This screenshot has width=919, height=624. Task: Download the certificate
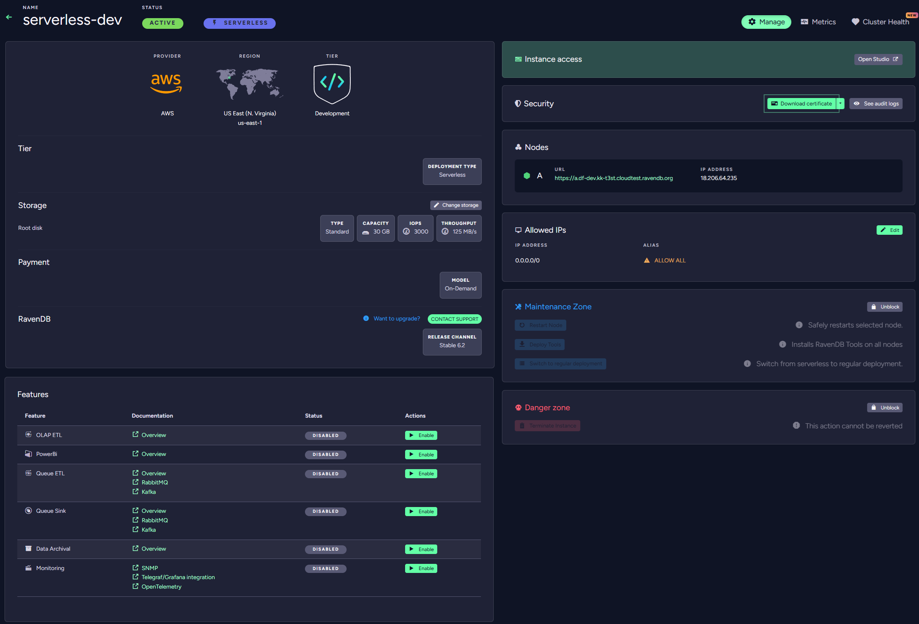pos(802,104)
